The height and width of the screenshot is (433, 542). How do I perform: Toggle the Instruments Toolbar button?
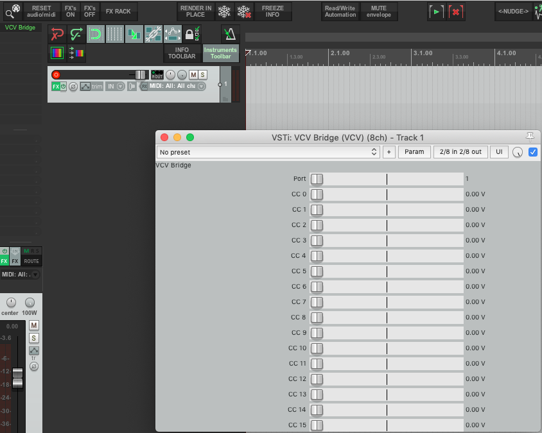(x=220, y=53)
